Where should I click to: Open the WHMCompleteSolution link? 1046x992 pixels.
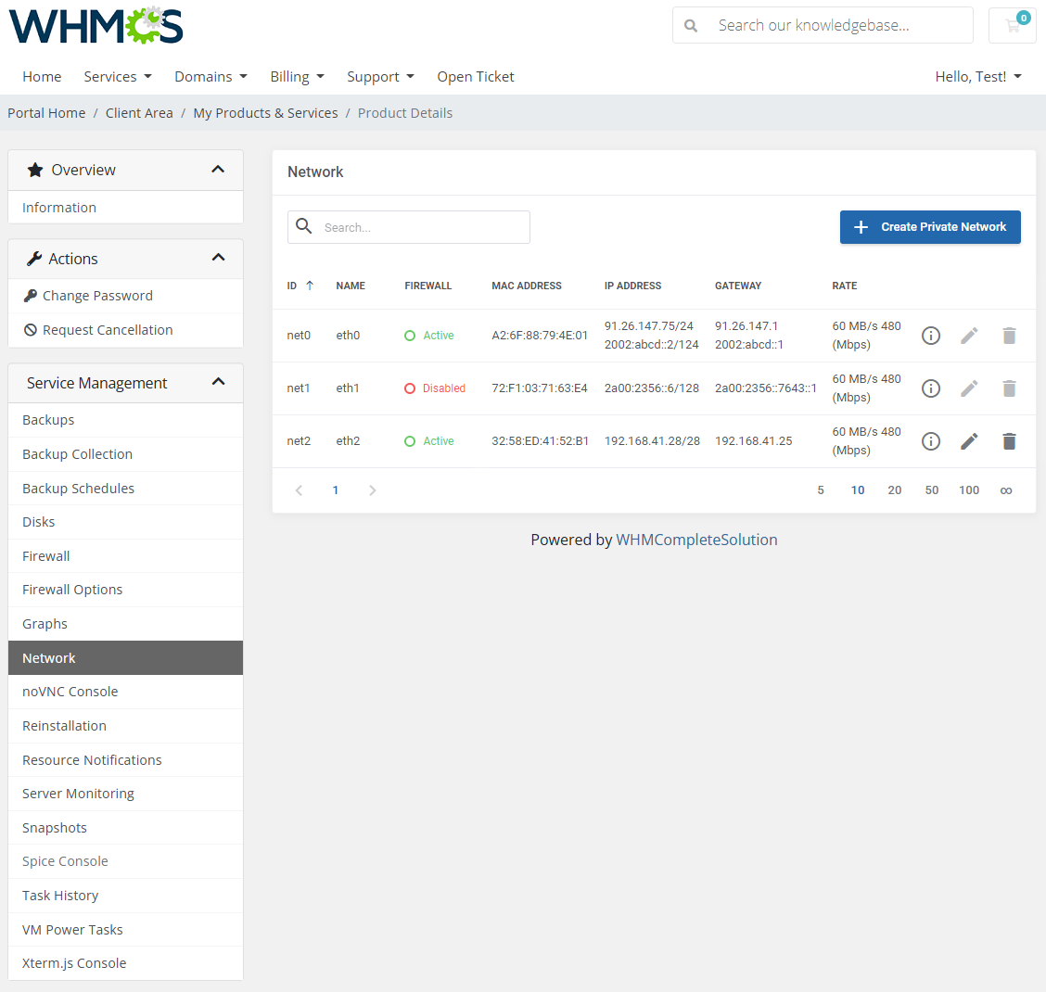(696, 539)
